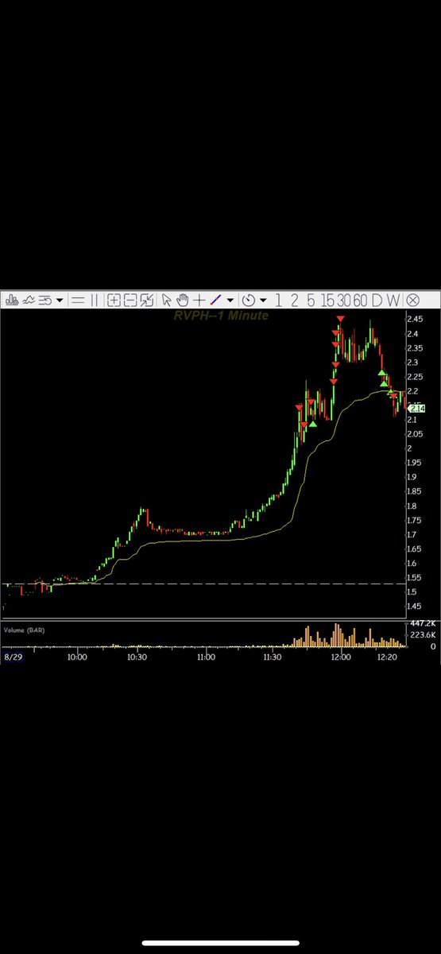Click the RVPH--1 Minute chart title
Viewport: 441px width, 954px height.
[x=221, y=316]
